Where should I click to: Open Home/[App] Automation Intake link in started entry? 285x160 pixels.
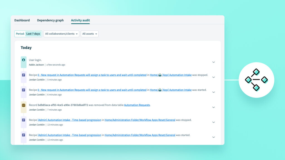click(171, 90)
